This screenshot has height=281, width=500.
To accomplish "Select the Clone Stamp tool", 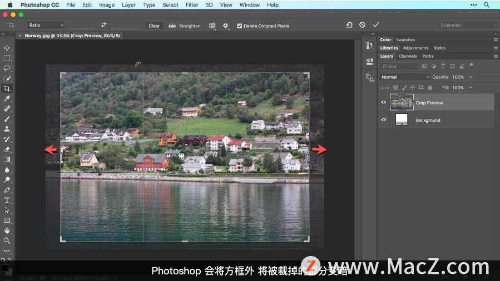I will coord(7,129).
